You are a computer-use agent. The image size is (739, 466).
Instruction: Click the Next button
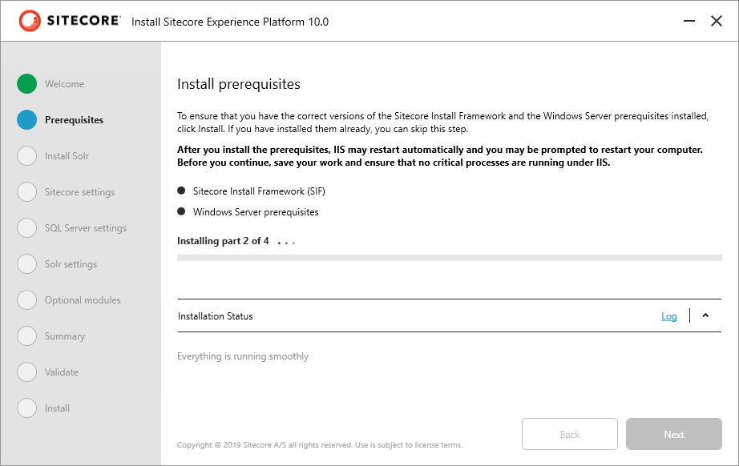[674, 434]
